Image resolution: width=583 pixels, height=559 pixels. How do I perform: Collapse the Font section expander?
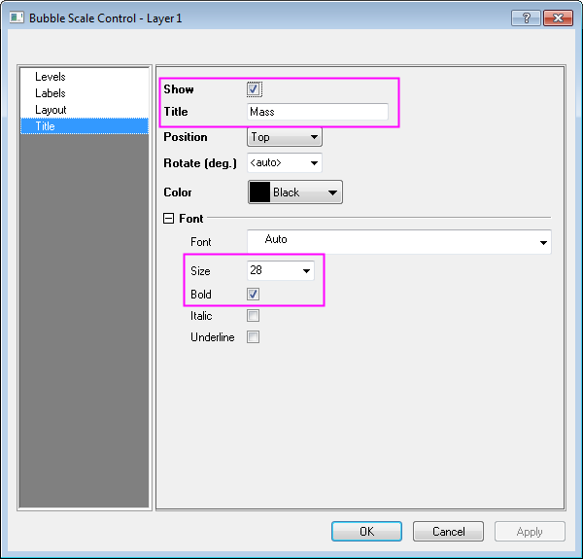click(x=168, y=219)
